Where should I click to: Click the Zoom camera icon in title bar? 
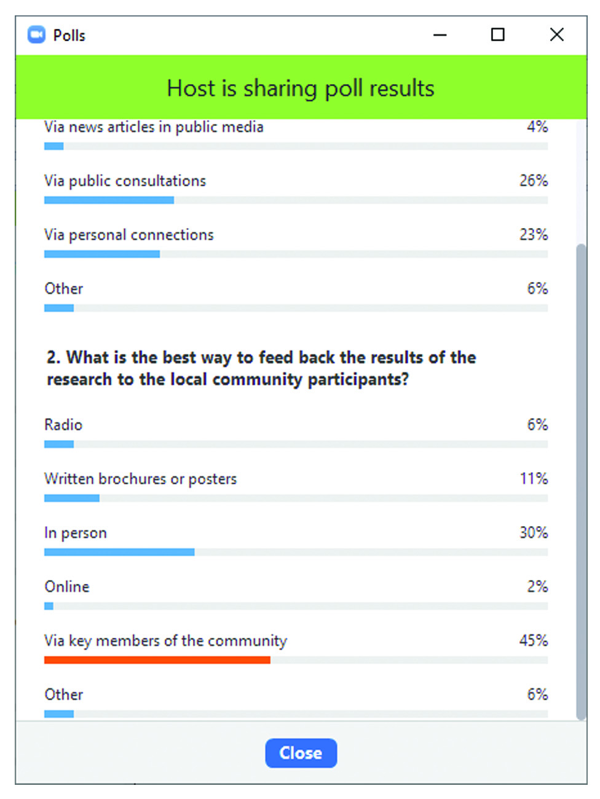37,34
